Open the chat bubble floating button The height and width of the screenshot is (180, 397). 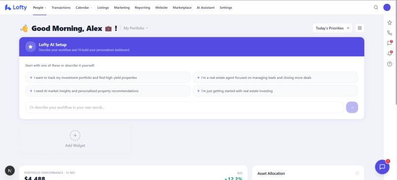(x=382, y=167)
